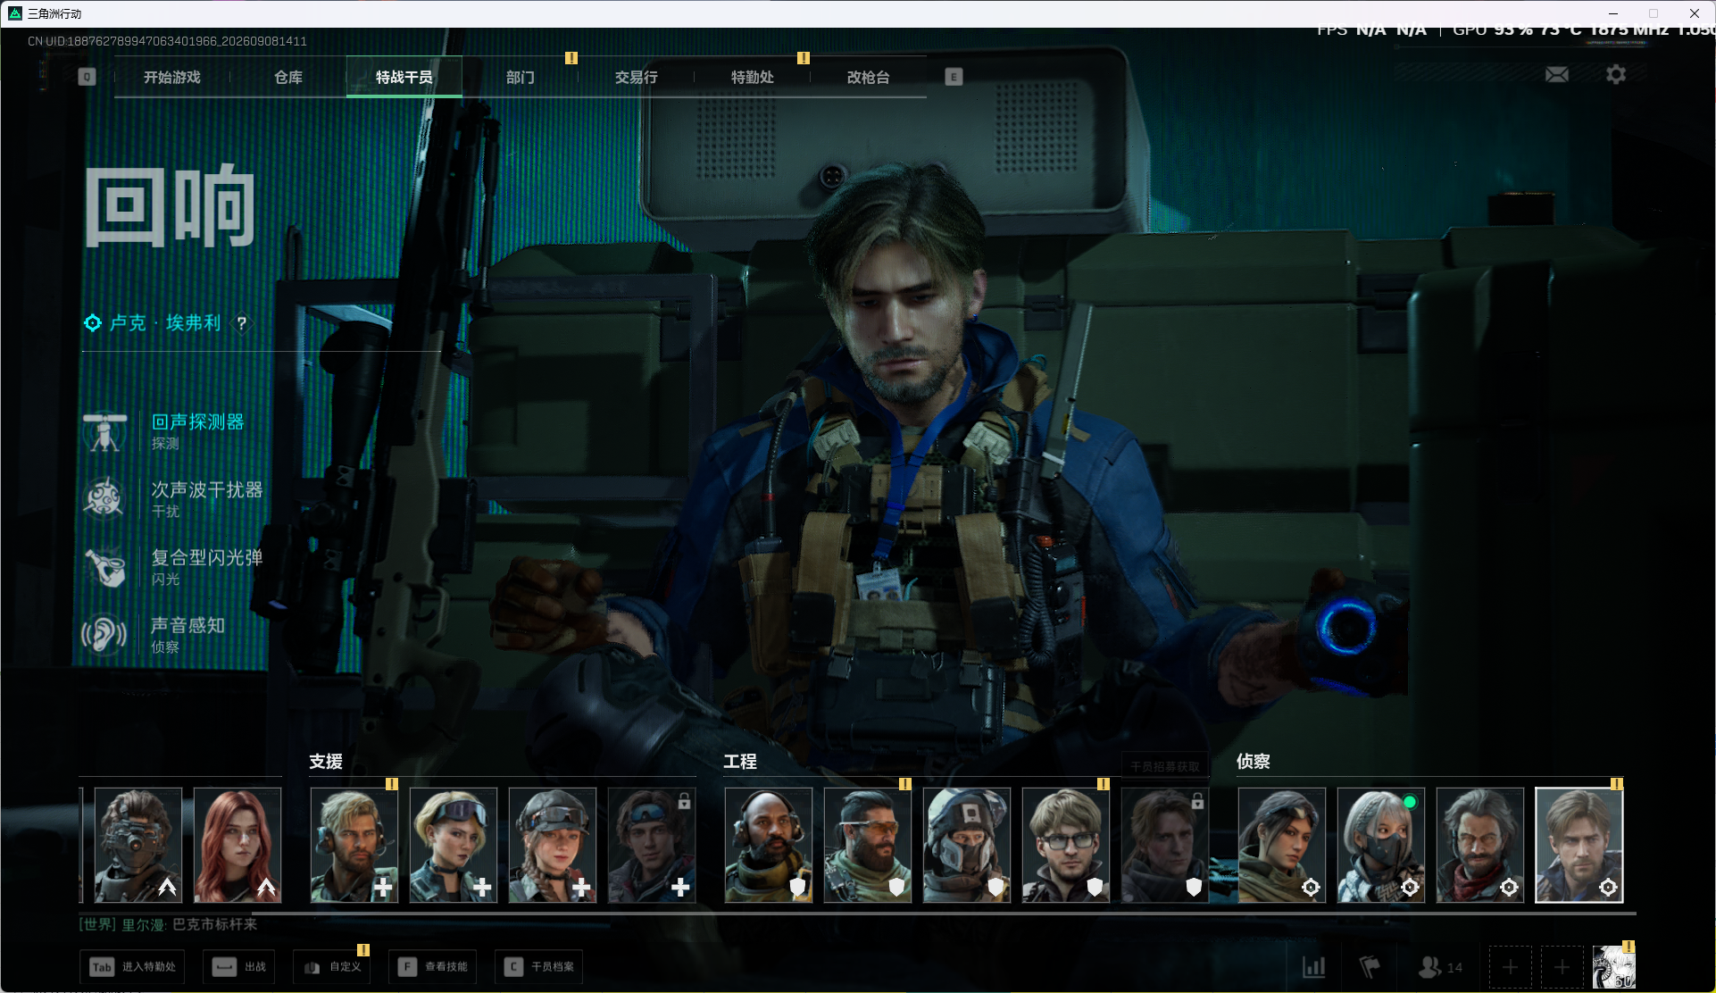The width and height of the screenshot is (1716, 993).
Task: Open the 交易行 tab
Action: click(637, 78)
